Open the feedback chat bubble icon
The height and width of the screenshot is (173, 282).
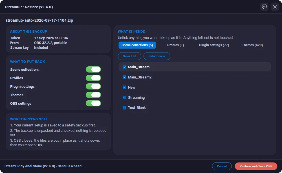[264, 7]
